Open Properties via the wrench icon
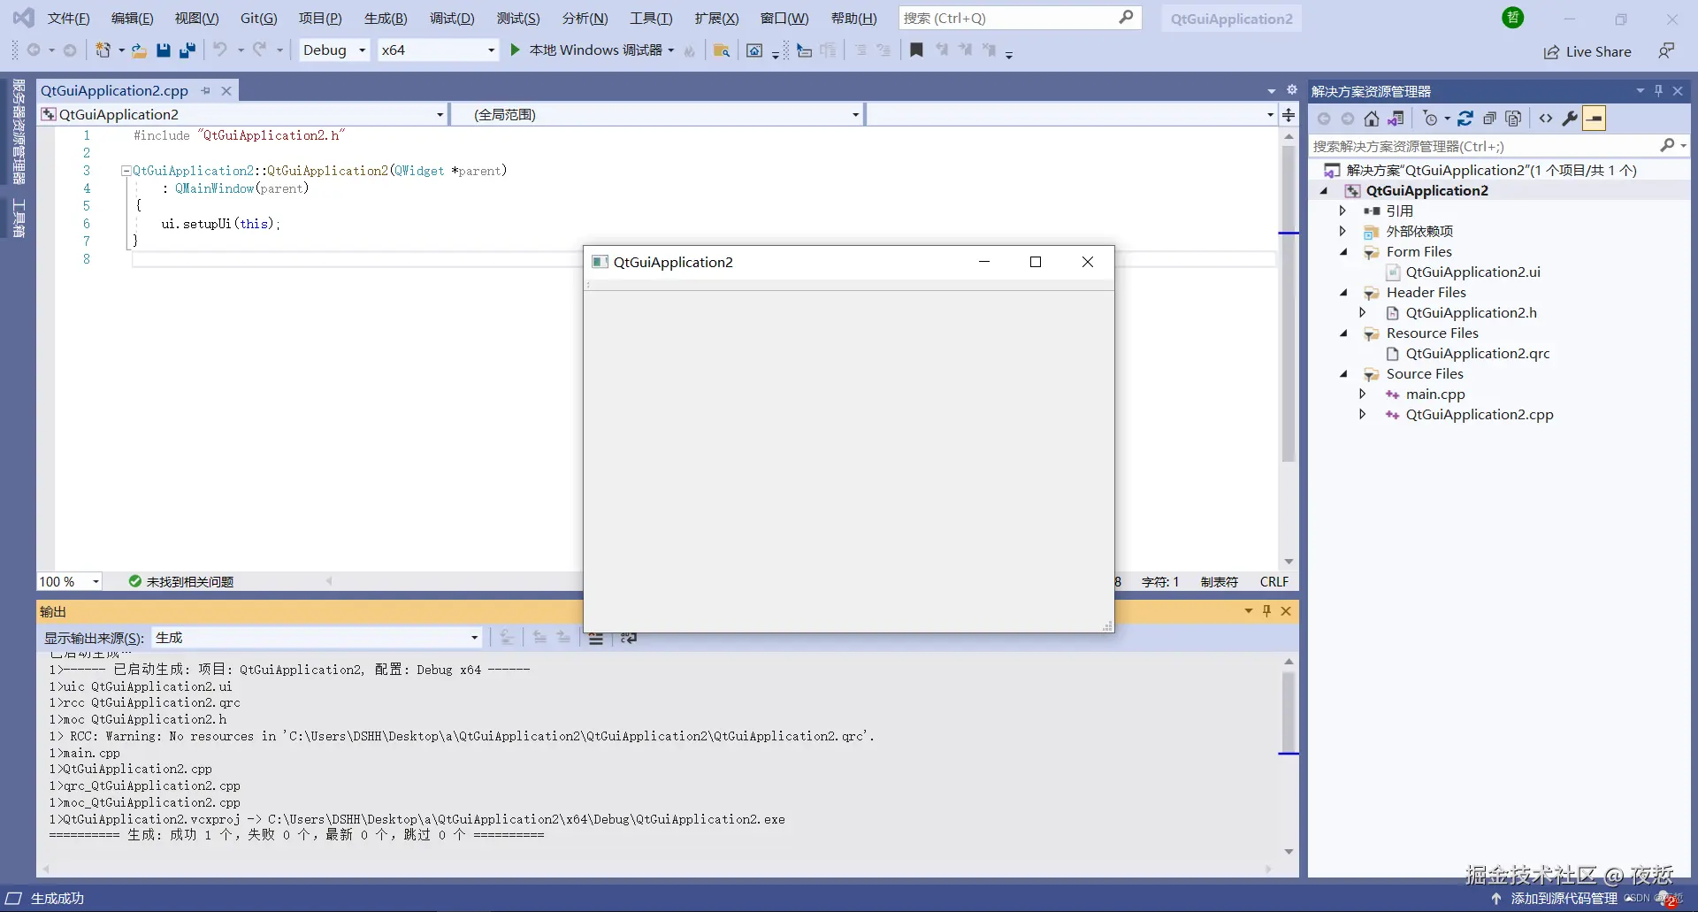 coord(1570,119)
